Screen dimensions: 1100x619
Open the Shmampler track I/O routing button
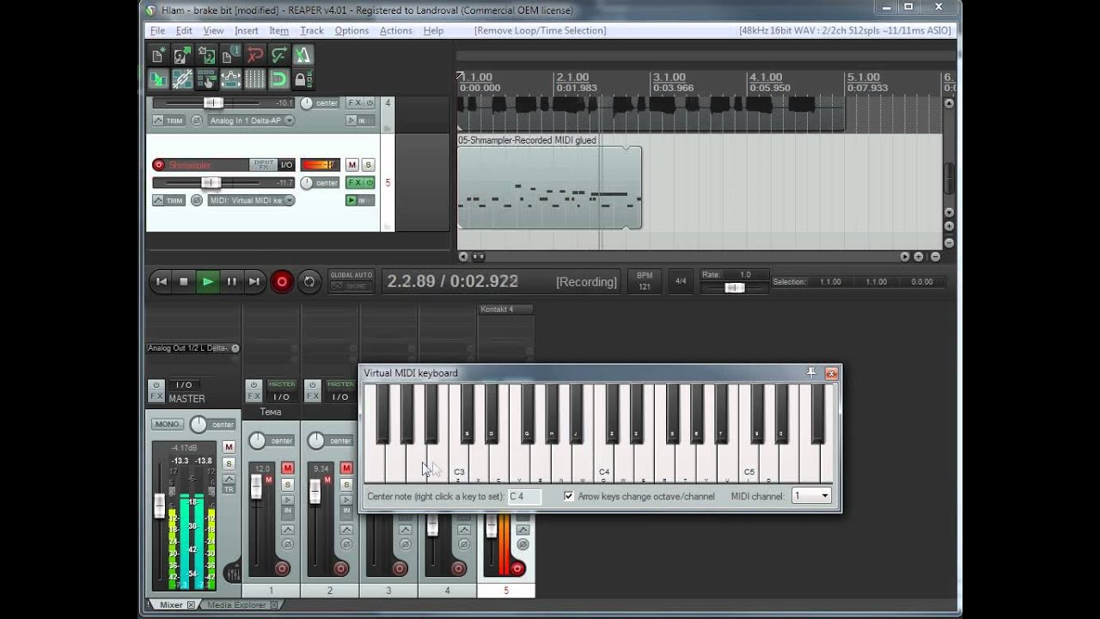click(x=286, y=165)
